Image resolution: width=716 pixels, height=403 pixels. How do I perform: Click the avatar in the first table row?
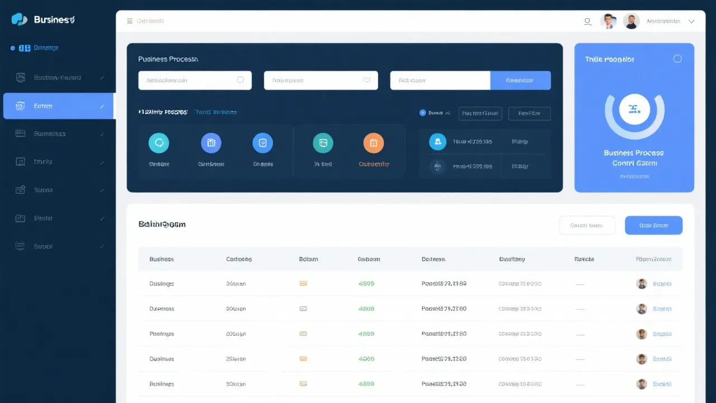pos(642,284)
